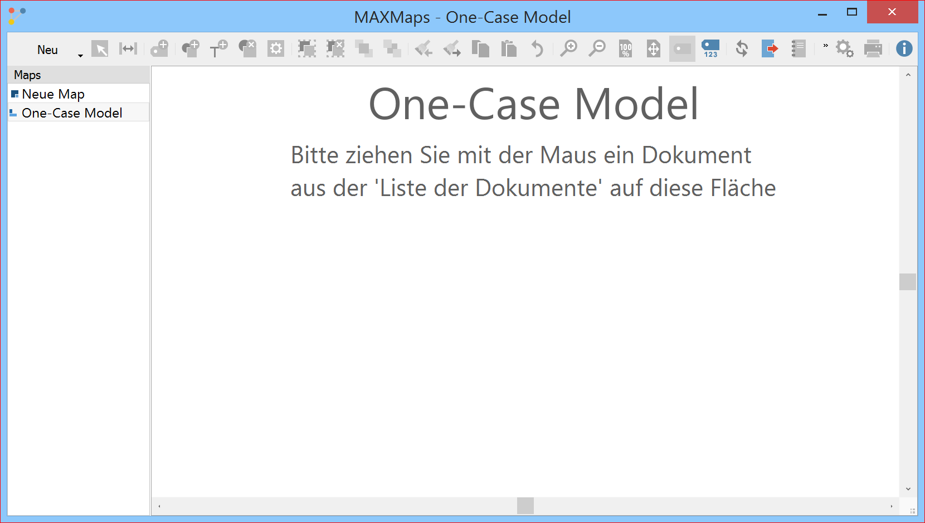Click the ungroup objects icon

[335, 48]
